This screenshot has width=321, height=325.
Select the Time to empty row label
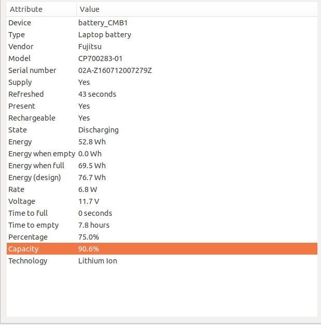tap(33, 225)
